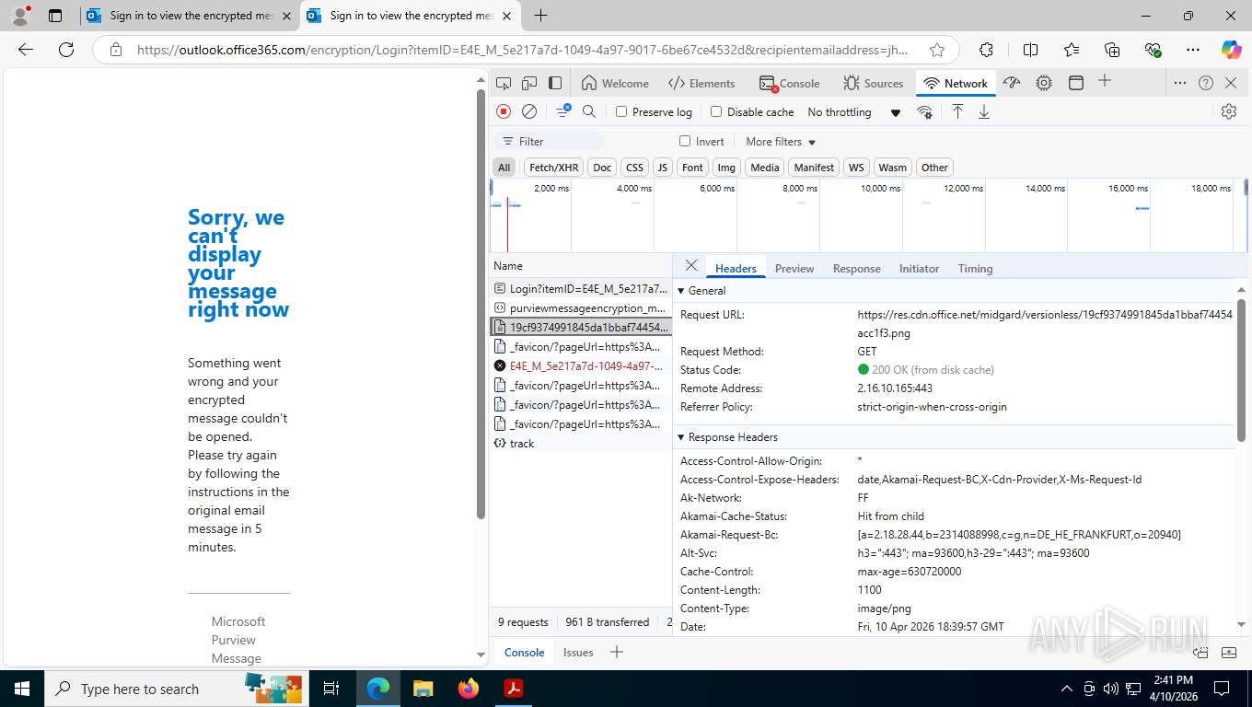The height and width of the screenshot is (707, 1252).
Task: Open Network panel settings gear
Action: point(1229,111)
